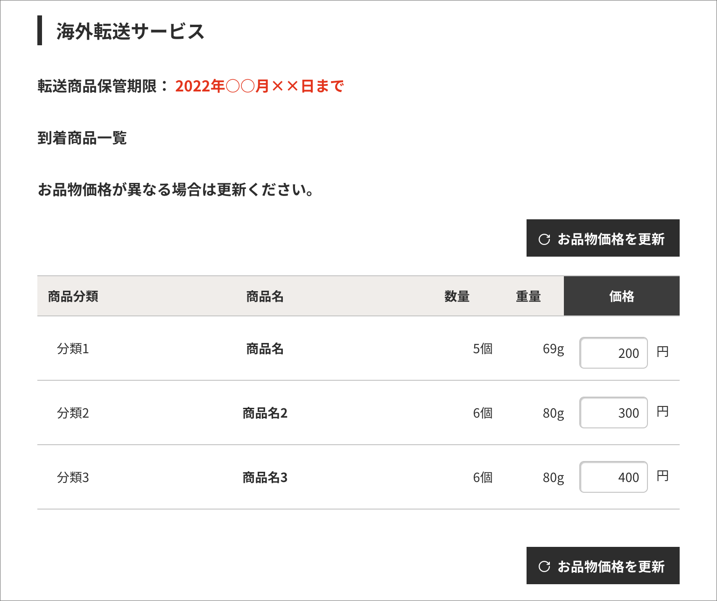Click the 商品分類 column header
The height and width of the screenshot is (601, 717).
(x=73, y=296)
